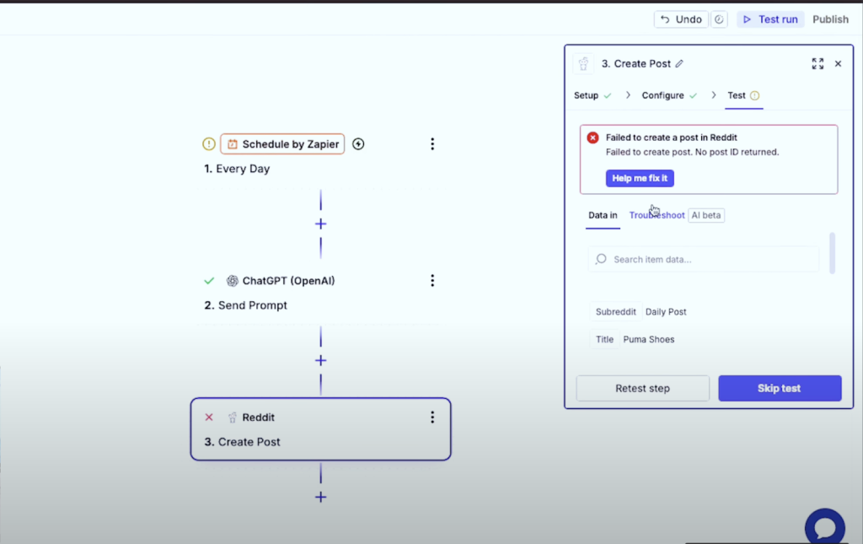Click magnifier icon in search field
This screenshot has width=863, height=544.
tap(601, 259)
